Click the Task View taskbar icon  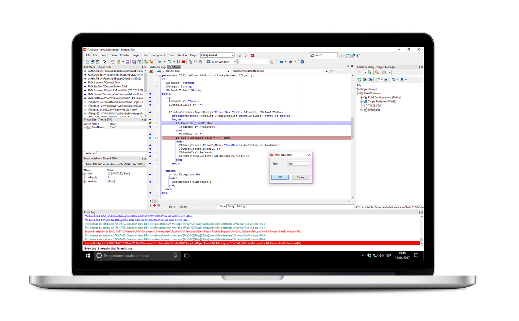pyautogui.click(x=187, y=256)
